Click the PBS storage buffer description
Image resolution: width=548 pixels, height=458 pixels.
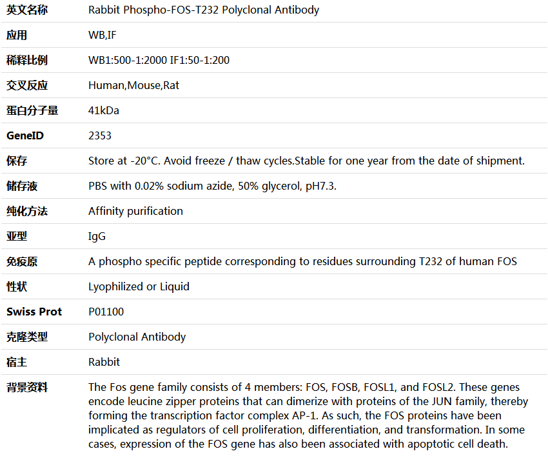[x=212, y=186]
